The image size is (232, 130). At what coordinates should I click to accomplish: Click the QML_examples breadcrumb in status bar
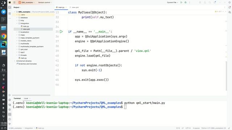15,128
